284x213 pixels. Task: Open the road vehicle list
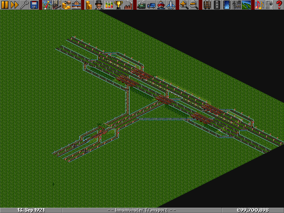click(151, 5)
